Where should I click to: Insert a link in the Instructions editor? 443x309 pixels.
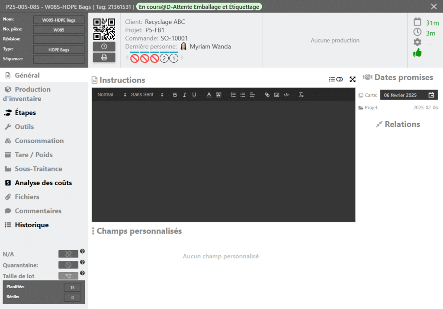tap(267, 95)
